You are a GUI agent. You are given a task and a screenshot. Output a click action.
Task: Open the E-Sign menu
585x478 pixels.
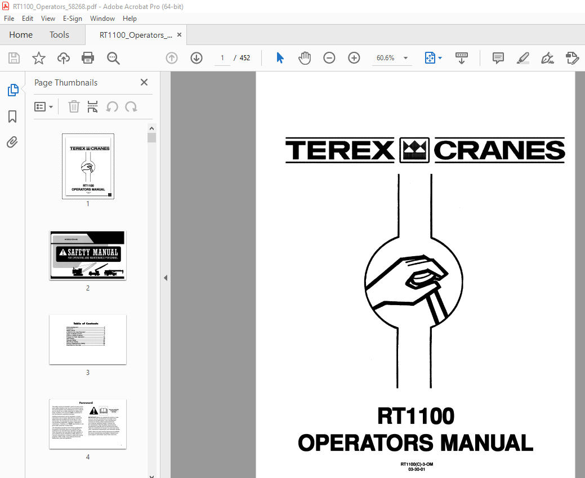pos(73,18)
